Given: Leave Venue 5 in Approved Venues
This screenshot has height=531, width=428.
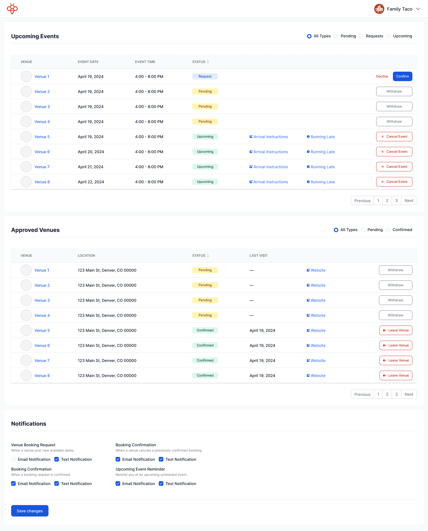Looking at the screenshot, I should pos(396,330).
